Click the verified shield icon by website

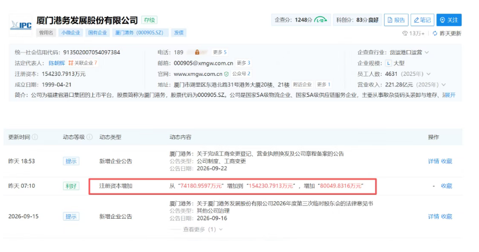(226, 74)
